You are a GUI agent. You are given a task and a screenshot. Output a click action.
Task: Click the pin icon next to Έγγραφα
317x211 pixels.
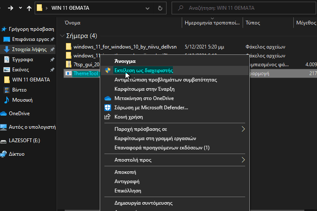tap(52, 60)
